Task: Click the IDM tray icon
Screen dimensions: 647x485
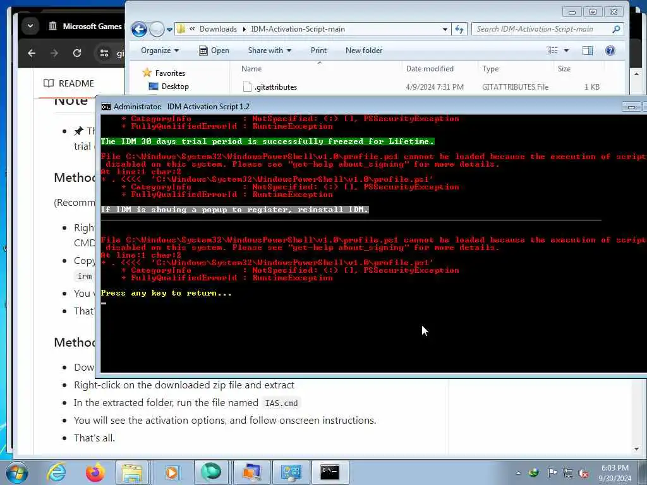Action: pos(533,472)
